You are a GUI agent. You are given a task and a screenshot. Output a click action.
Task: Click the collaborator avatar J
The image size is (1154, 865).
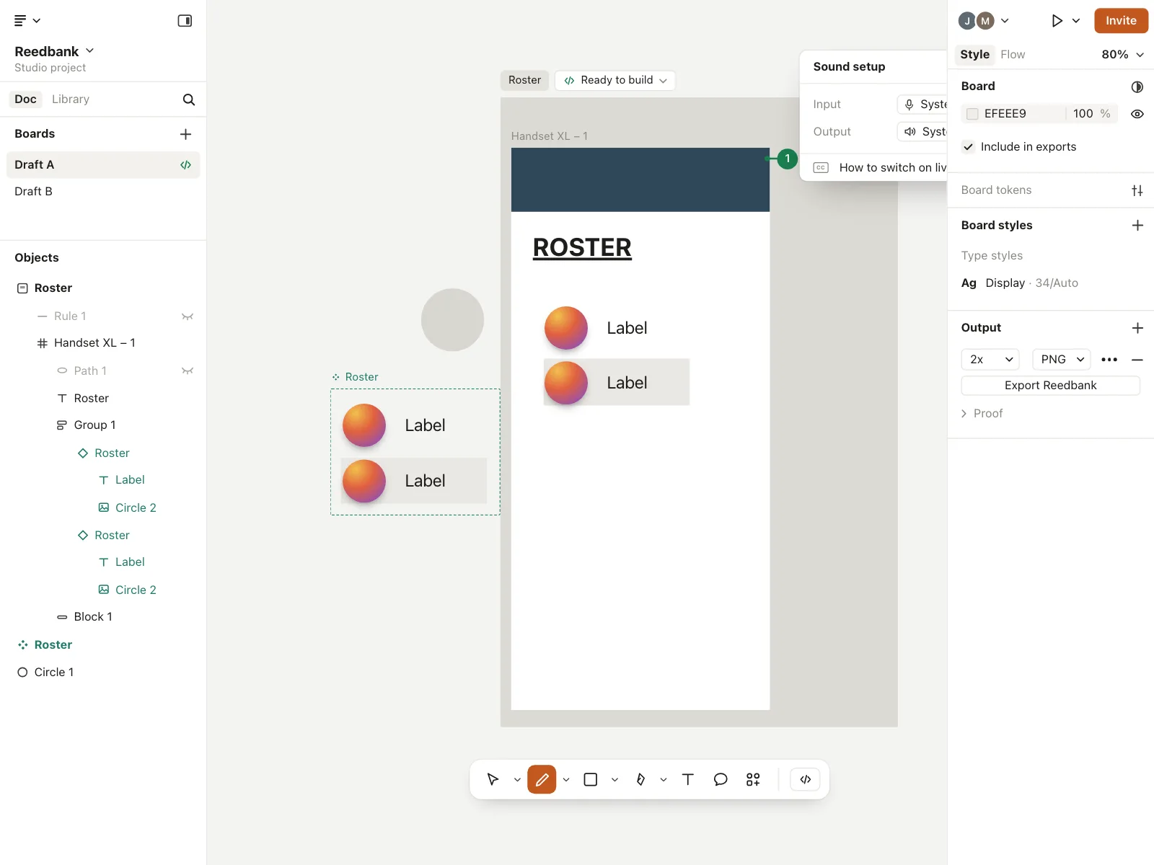click(x=967, y=21)
